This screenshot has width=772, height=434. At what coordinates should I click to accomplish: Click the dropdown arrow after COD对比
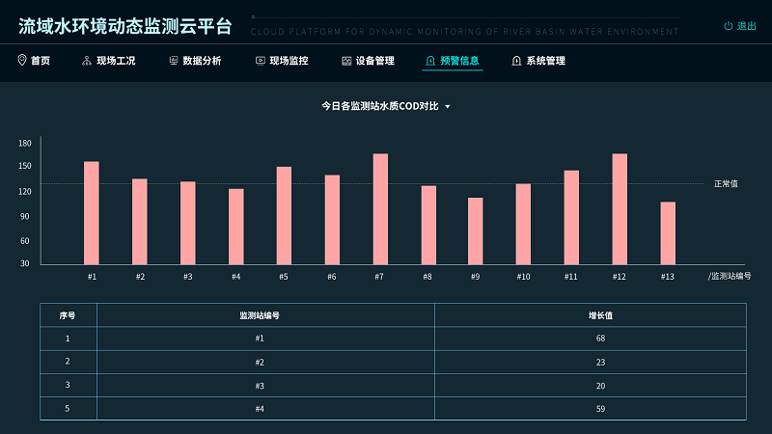click(448, 106)
